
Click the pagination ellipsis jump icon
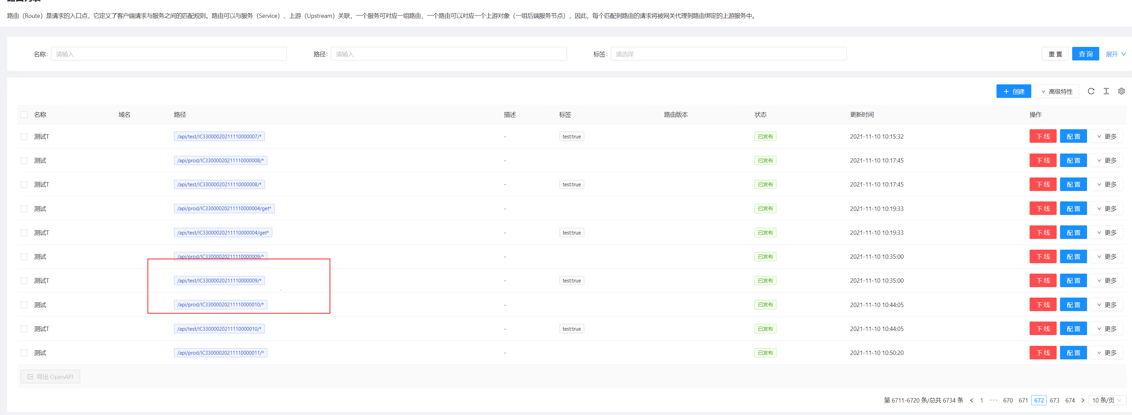[993, 400]
